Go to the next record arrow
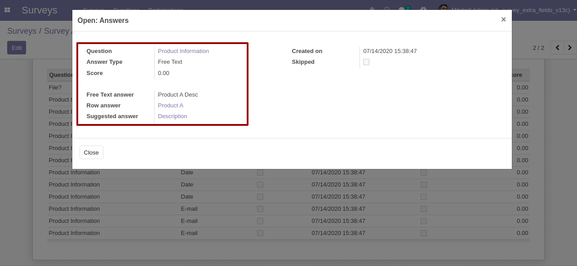577x266 pixels. click(x=570, y=48)
